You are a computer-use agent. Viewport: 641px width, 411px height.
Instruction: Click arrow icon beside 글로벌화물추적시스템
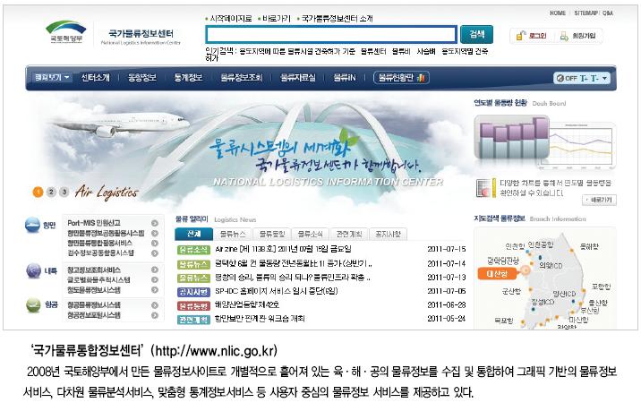click(x=155, y=279)
